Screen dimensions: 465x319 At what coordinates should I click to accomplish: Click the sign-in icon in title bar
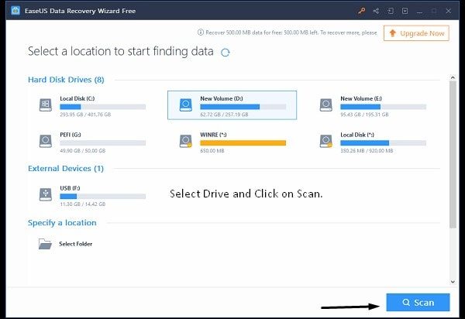(391, 12)
